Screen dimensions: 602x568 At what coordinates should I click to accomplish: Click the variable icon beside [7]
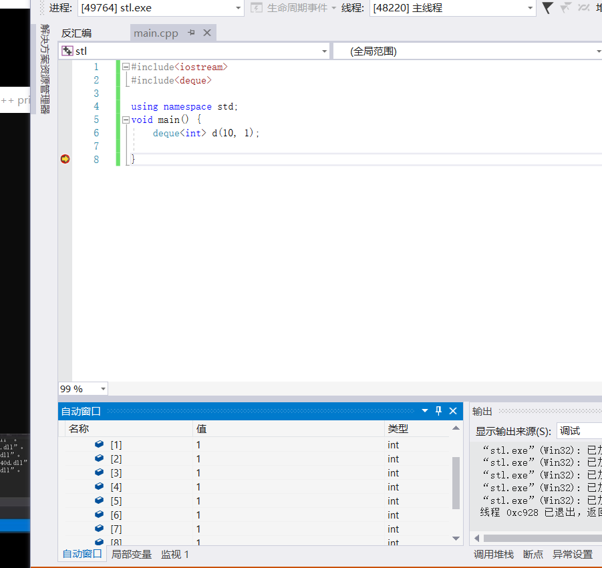tap(99, 528)
